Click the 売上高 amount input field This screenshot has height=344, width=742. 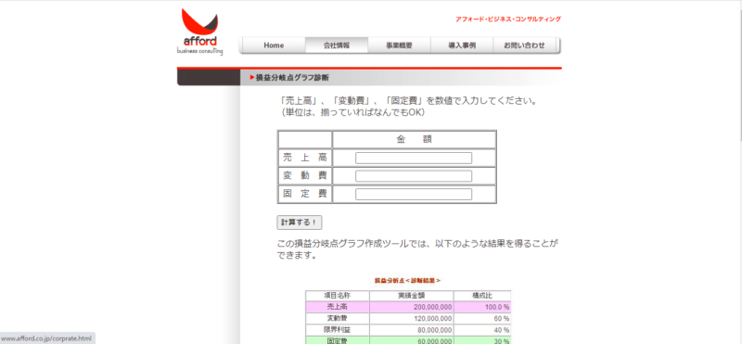pyautogui.click(x=414, y=158)
